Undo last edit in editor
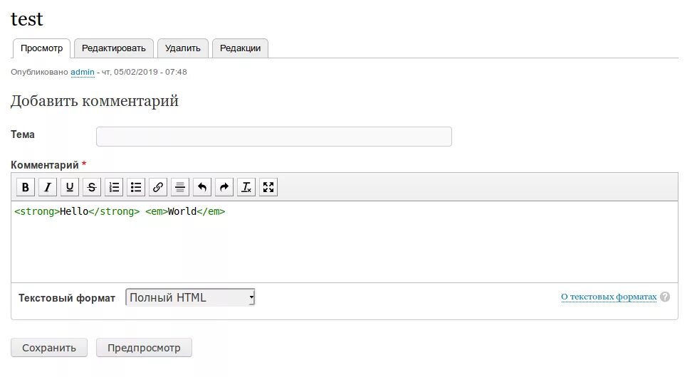The width and height of the screenshot is (697, 377). point(201,187)
